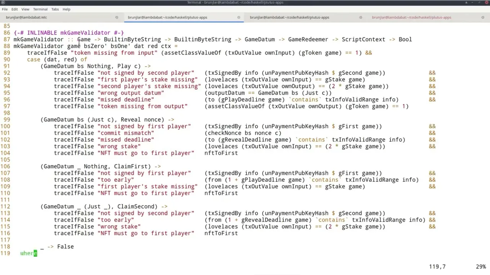Close the active plutus-apps tab

(x=238, y=17)
